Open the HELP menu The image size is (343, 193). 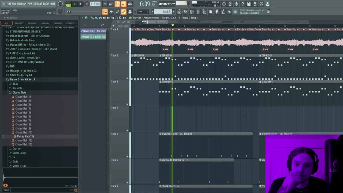[x=53, y=4]
